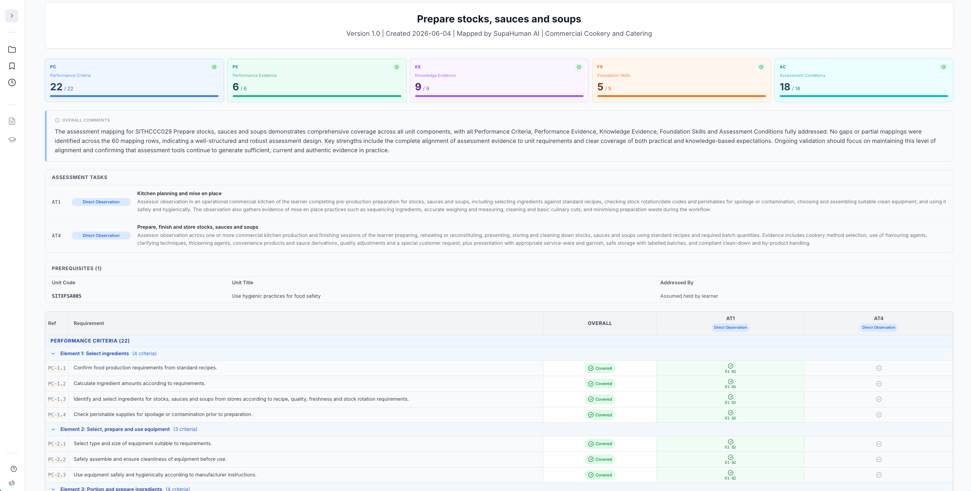Select the Knowledge Evidence summary card
The height and width of the screenshot is (491, 971).
click(x=499, y=80)
